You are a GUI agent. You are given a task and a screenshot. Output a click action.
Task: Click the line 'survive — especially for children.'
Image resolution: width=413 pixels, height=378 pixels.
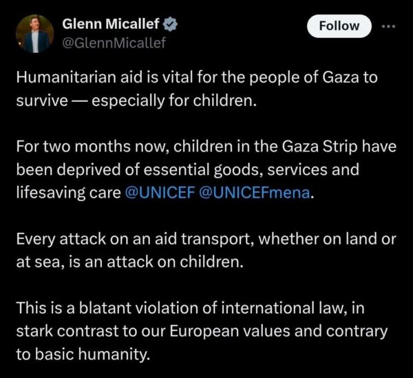click(x=136, y=101)
